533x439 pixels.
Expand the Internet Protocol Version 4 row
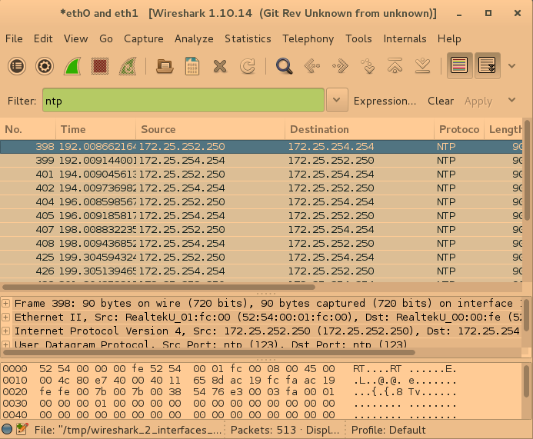(x=6, y=331)
